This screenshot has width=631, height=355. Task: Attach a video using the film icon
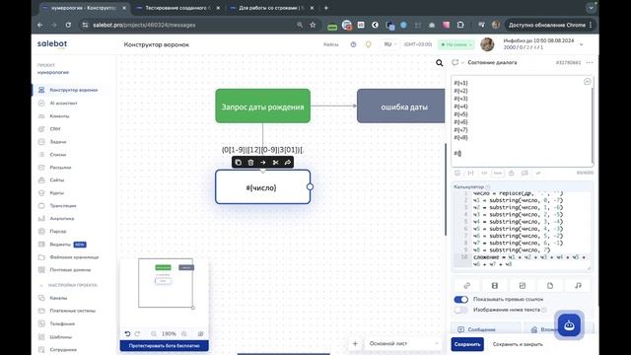(x=495, y=285)
